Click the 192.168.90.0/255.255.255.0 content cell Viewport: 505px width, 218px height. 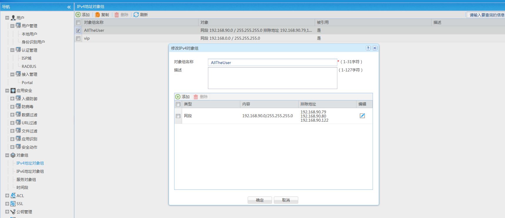(x=268, y=116)
